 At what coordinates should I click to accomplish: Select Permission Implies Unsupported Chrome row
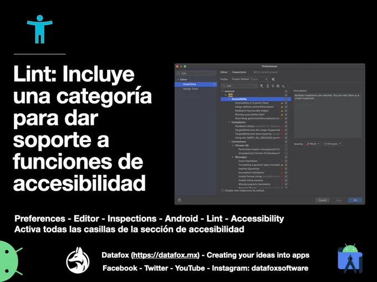tap(259, 149)
